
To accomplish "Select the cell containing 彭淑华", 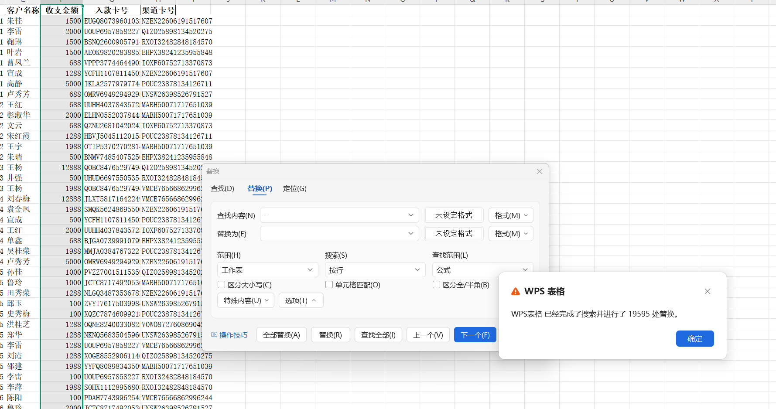I will [x=23, y=115].
